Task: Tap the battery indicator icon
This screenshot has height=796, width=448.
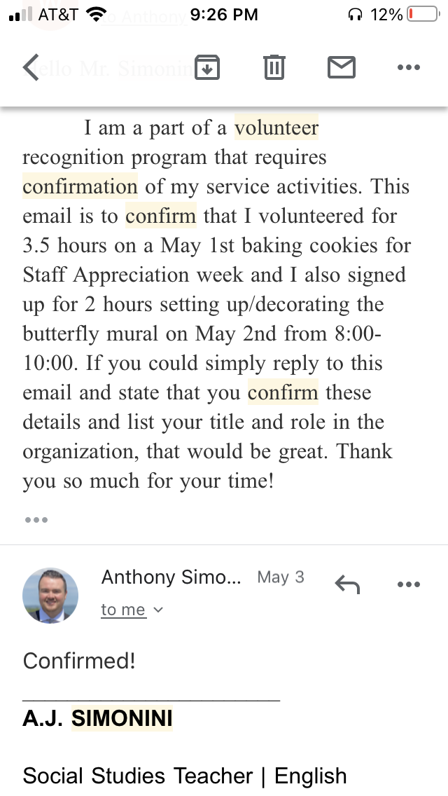Action: [422, 15]
